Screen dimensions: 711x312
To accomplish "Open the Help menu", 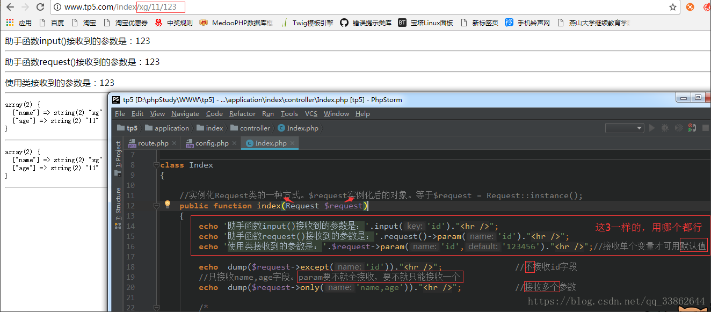I will 362,113.
